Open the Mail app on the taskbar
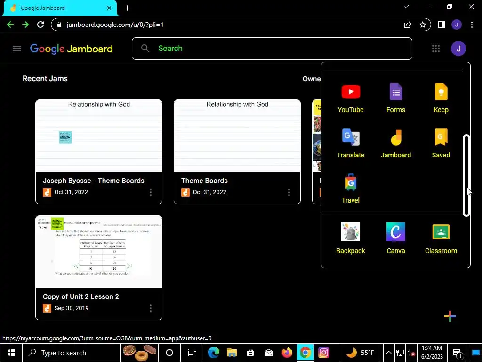The width and height of the screenshot is (482, 362). (268, 353)
